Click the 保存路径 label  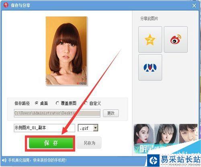coord(22,103)
